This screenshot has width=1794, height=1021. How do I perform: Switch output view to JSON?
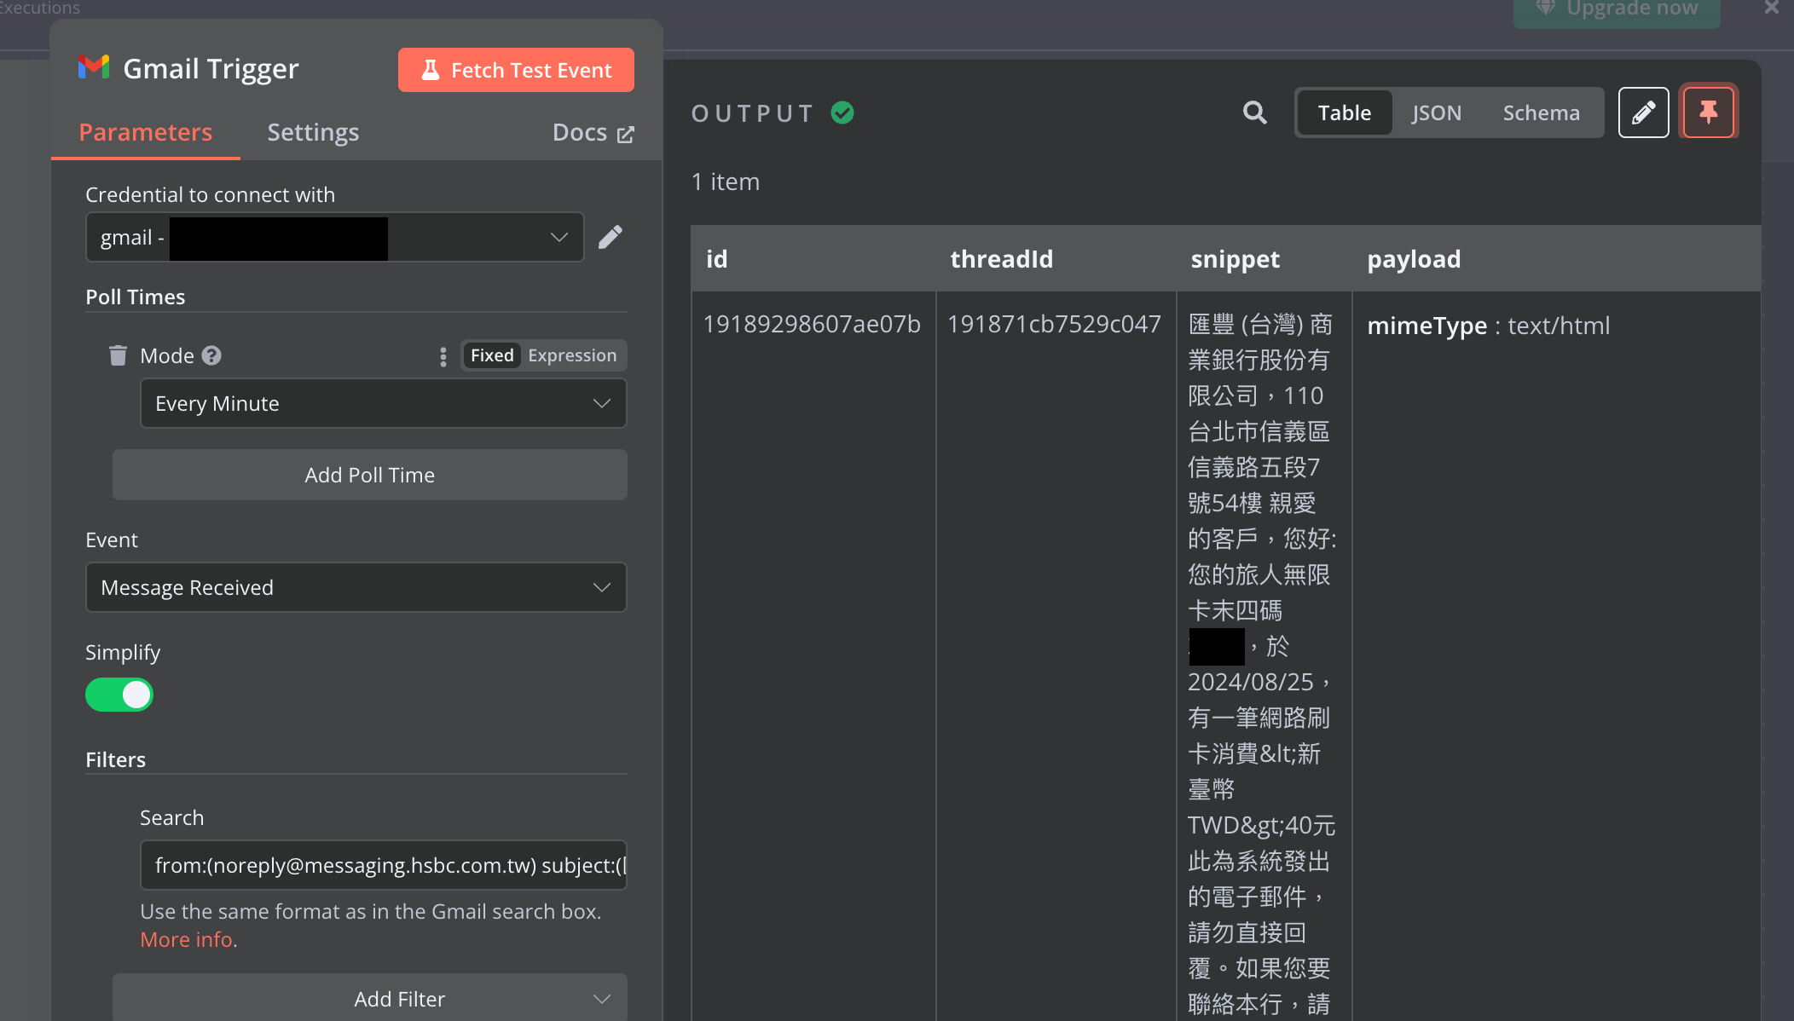(1437, 112)
